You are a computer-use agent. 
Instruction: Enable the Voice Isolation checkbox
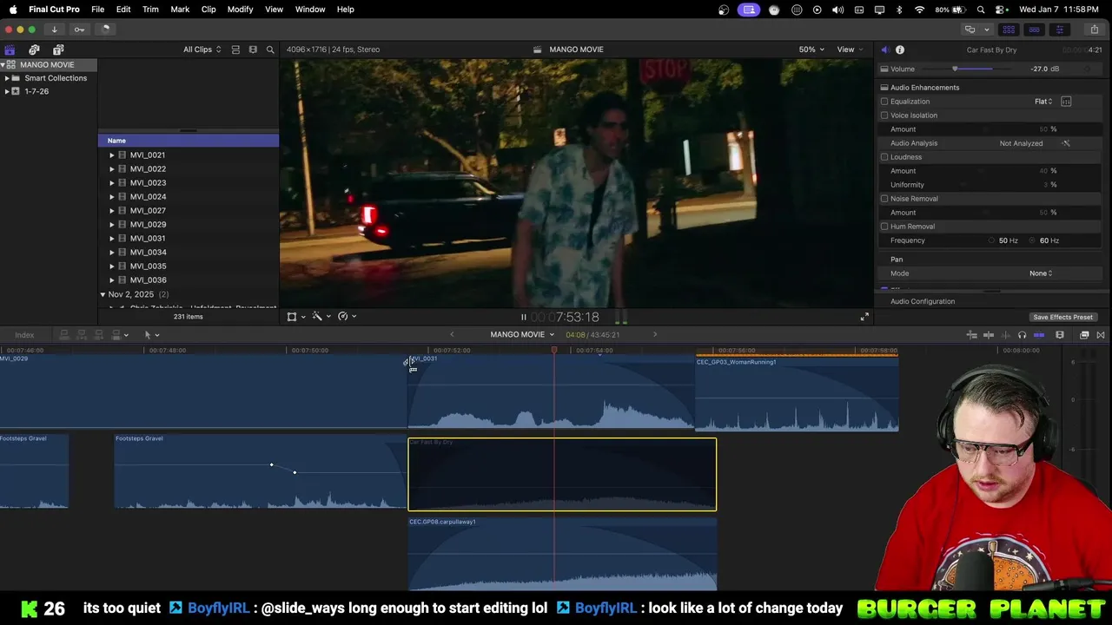point(884,115)
